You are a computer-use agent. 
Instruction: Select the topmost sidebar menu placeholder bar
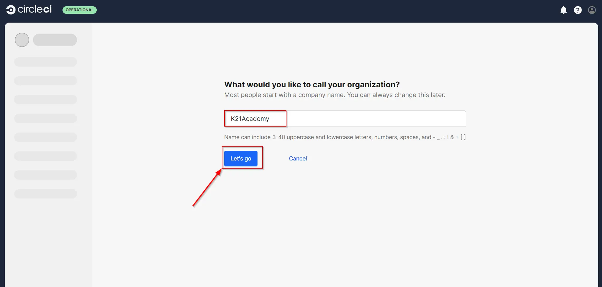(x=46, y=62)
